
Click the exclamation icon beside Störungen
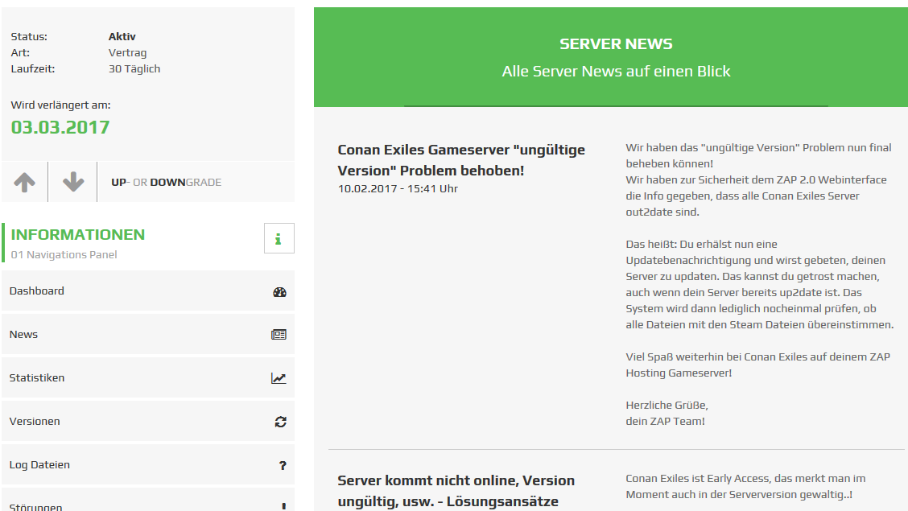coord(283,506)
